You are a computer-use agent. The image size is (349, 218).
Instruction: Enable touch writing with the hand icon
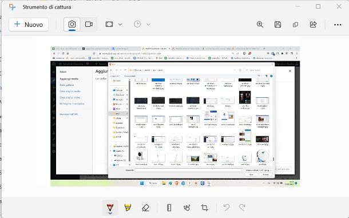tap(187, 208)
